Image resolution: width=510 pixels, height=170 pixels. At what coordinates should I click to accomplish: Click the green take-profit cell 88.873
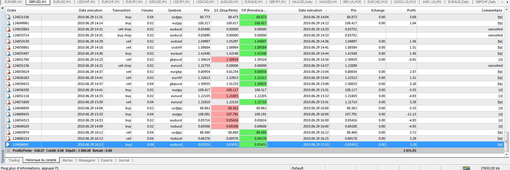(253, 17)
